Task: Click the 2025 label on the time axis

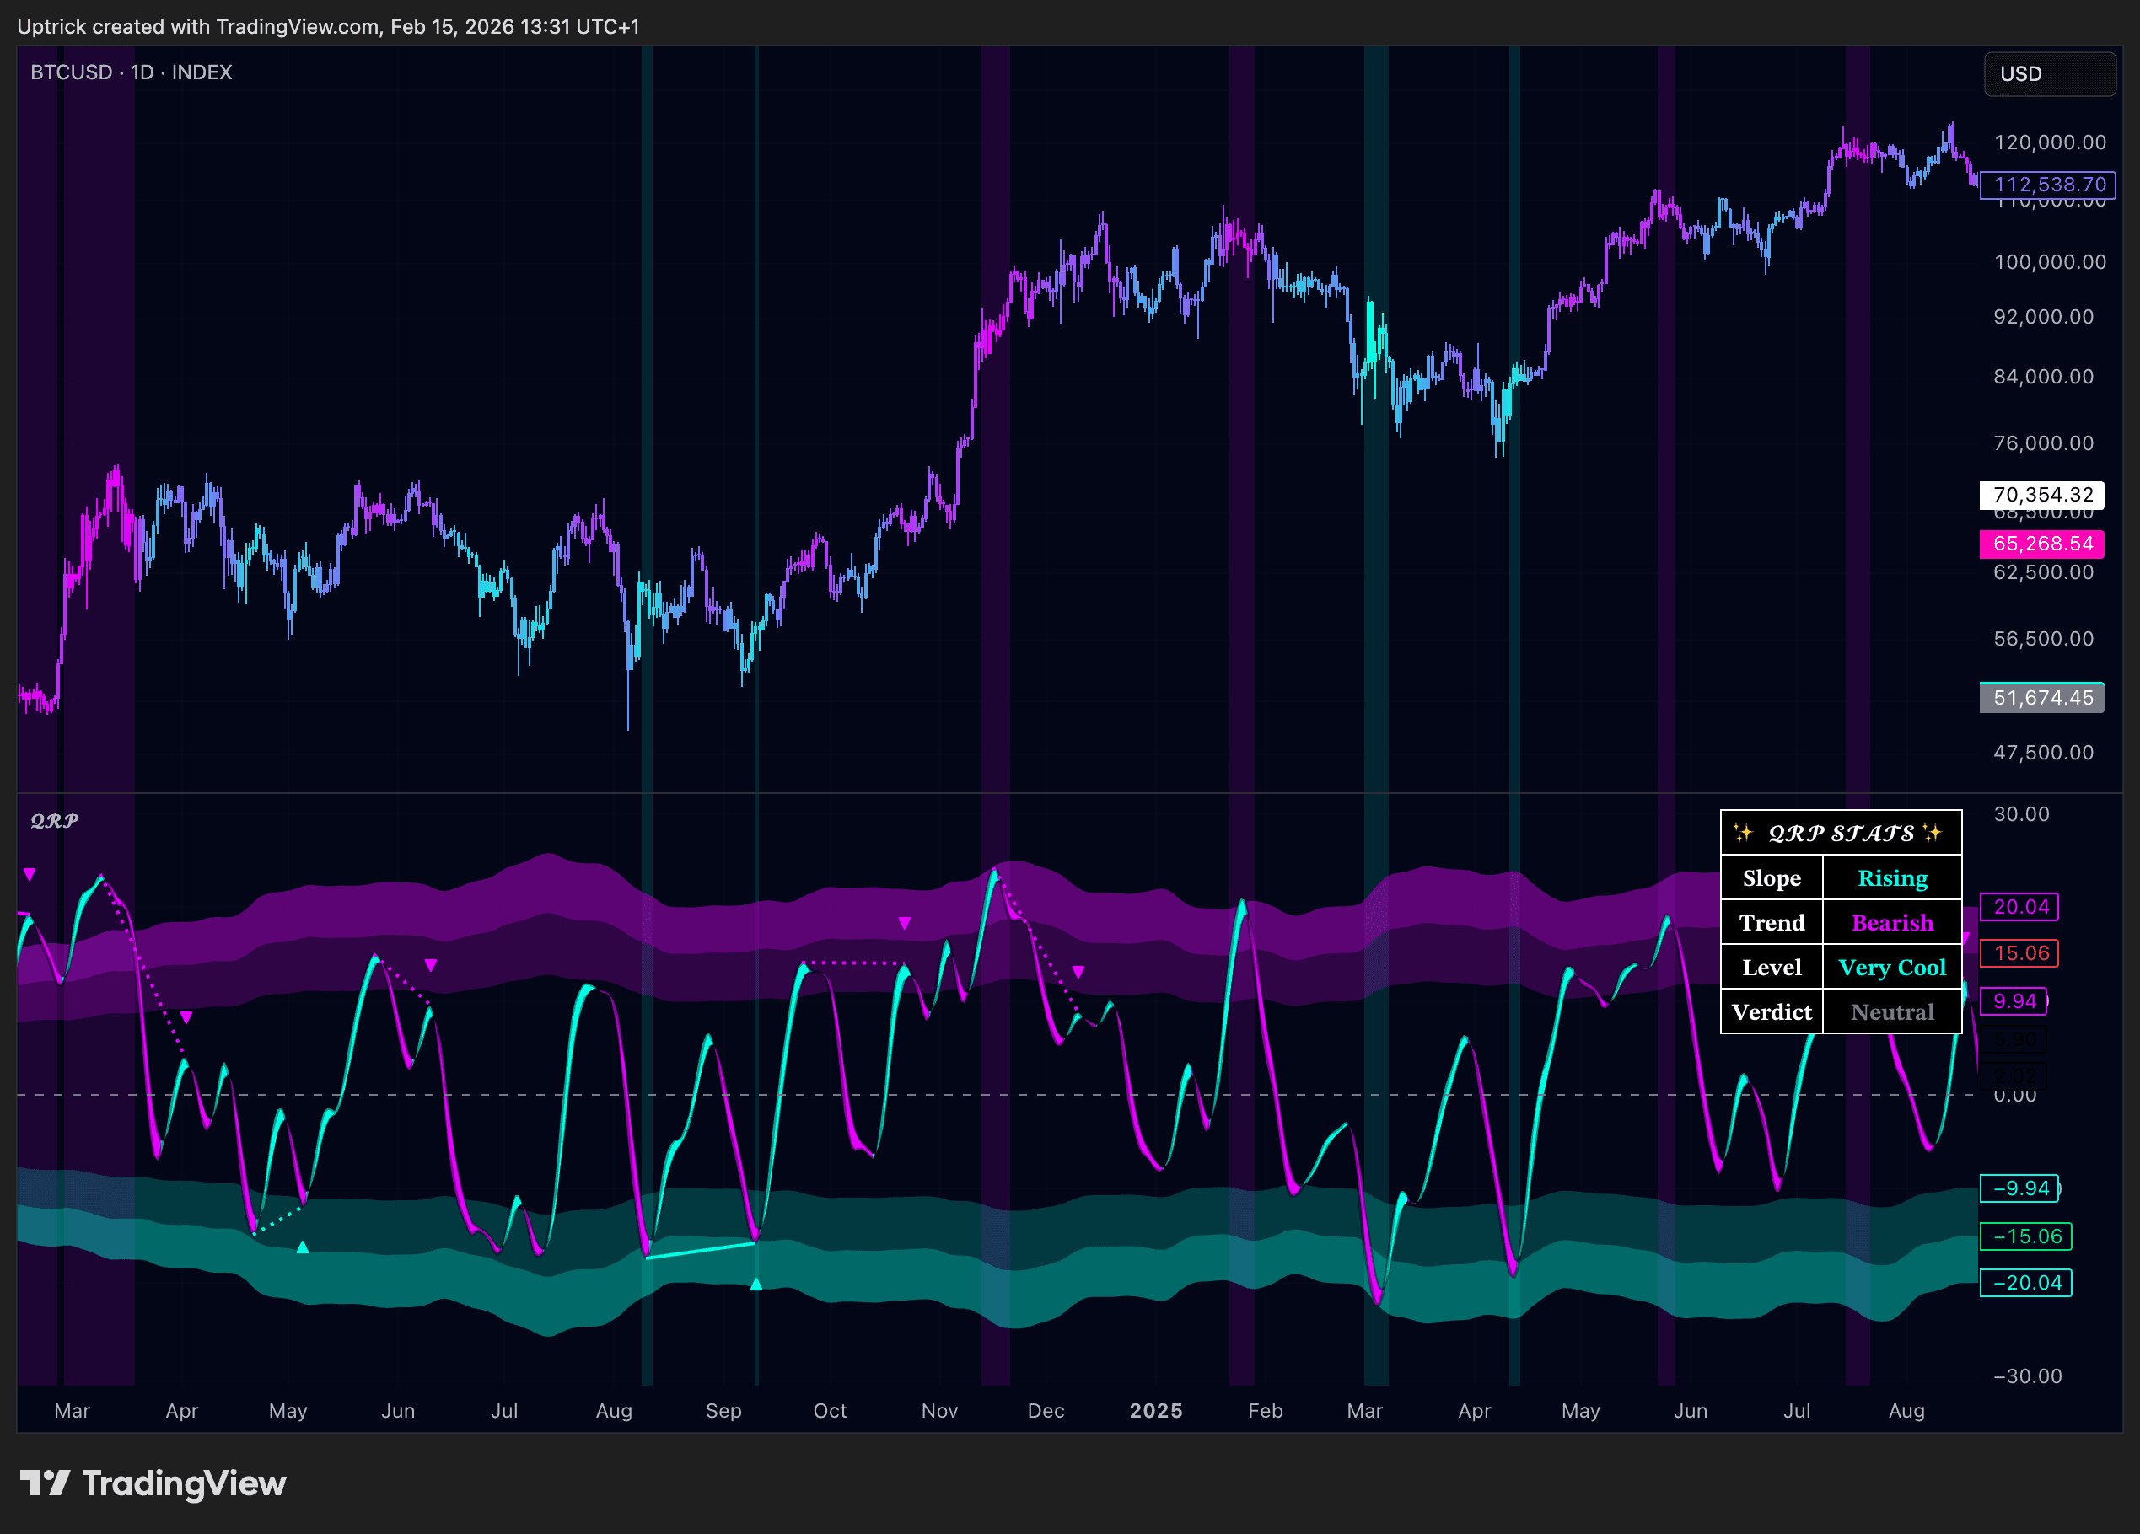Action: coord(1156,1410)
